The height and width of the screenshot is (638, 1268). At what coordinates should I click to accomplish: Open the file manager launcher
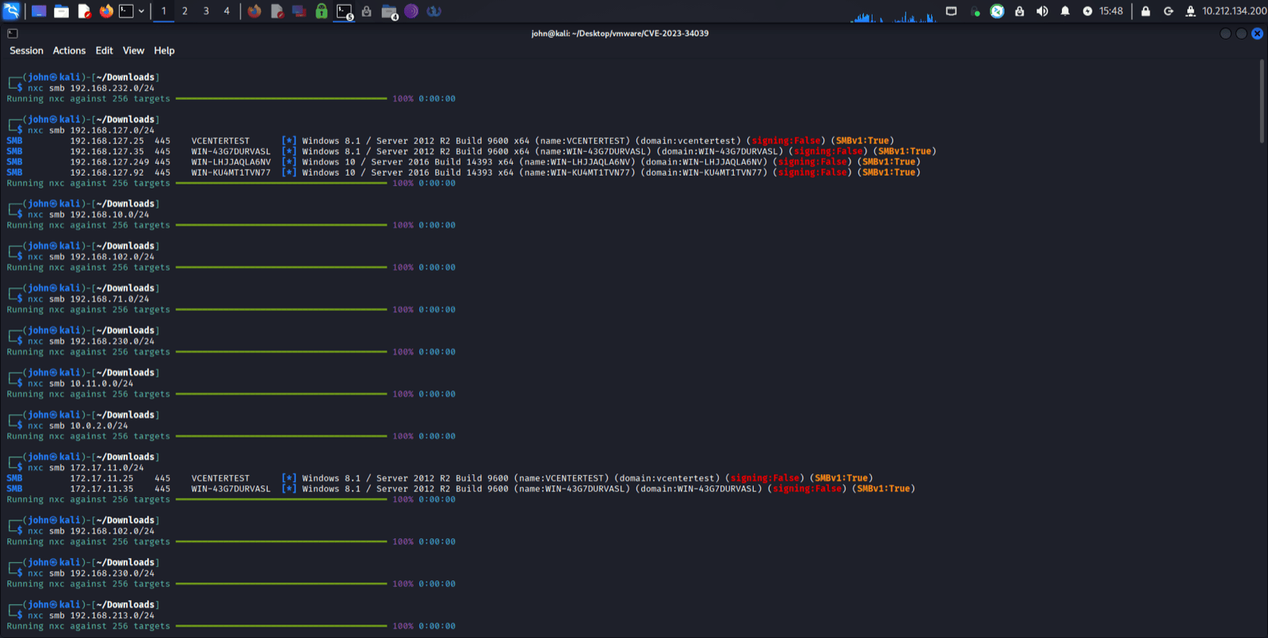pyautogui.click(x=61, y=11)
